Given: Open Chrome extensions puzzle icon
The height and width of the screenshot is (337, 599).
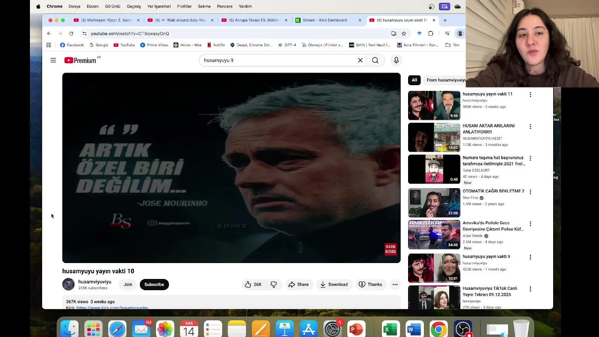Looking at the screenshot, I should click(x=431, y=33).
